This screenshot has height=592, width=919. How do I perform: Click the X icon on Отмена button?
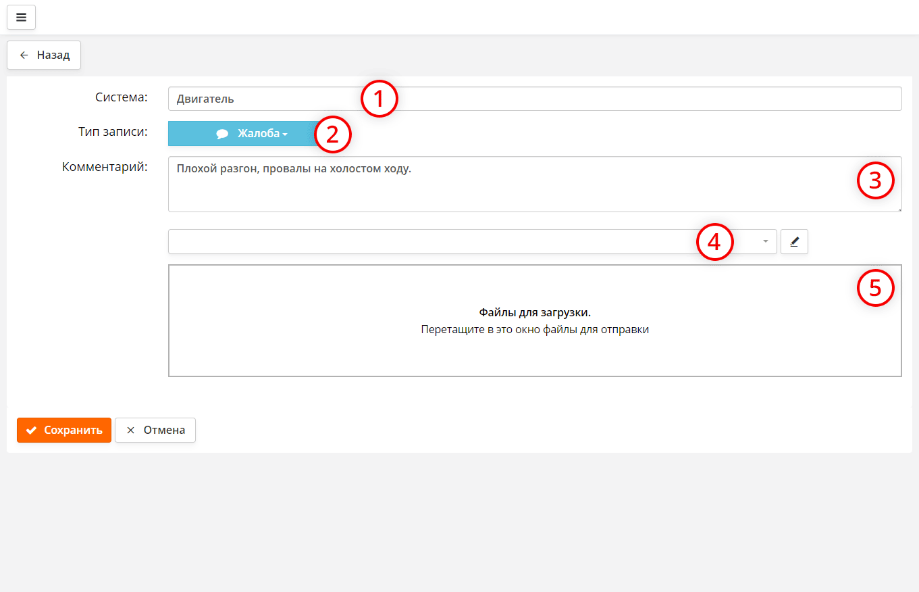(131, 430)
